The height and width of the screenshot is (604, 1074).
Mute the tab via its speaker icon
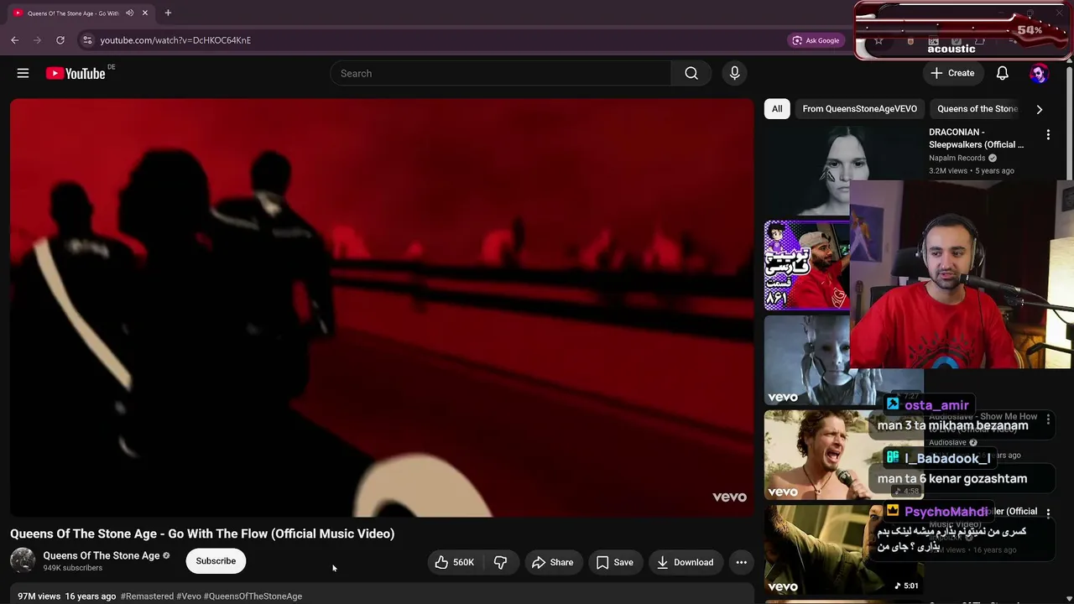(129, 13)
